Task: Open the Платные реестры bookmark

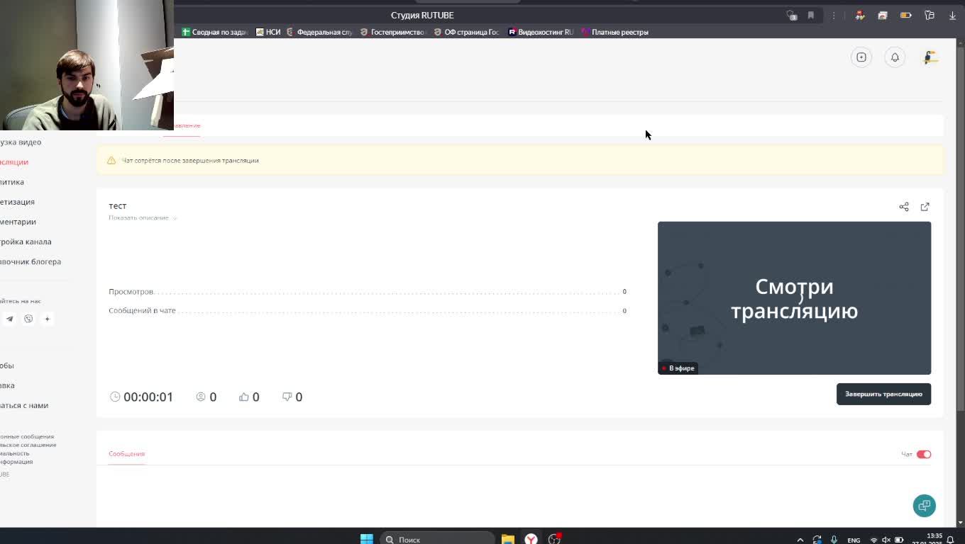Action: coord(614,32)
